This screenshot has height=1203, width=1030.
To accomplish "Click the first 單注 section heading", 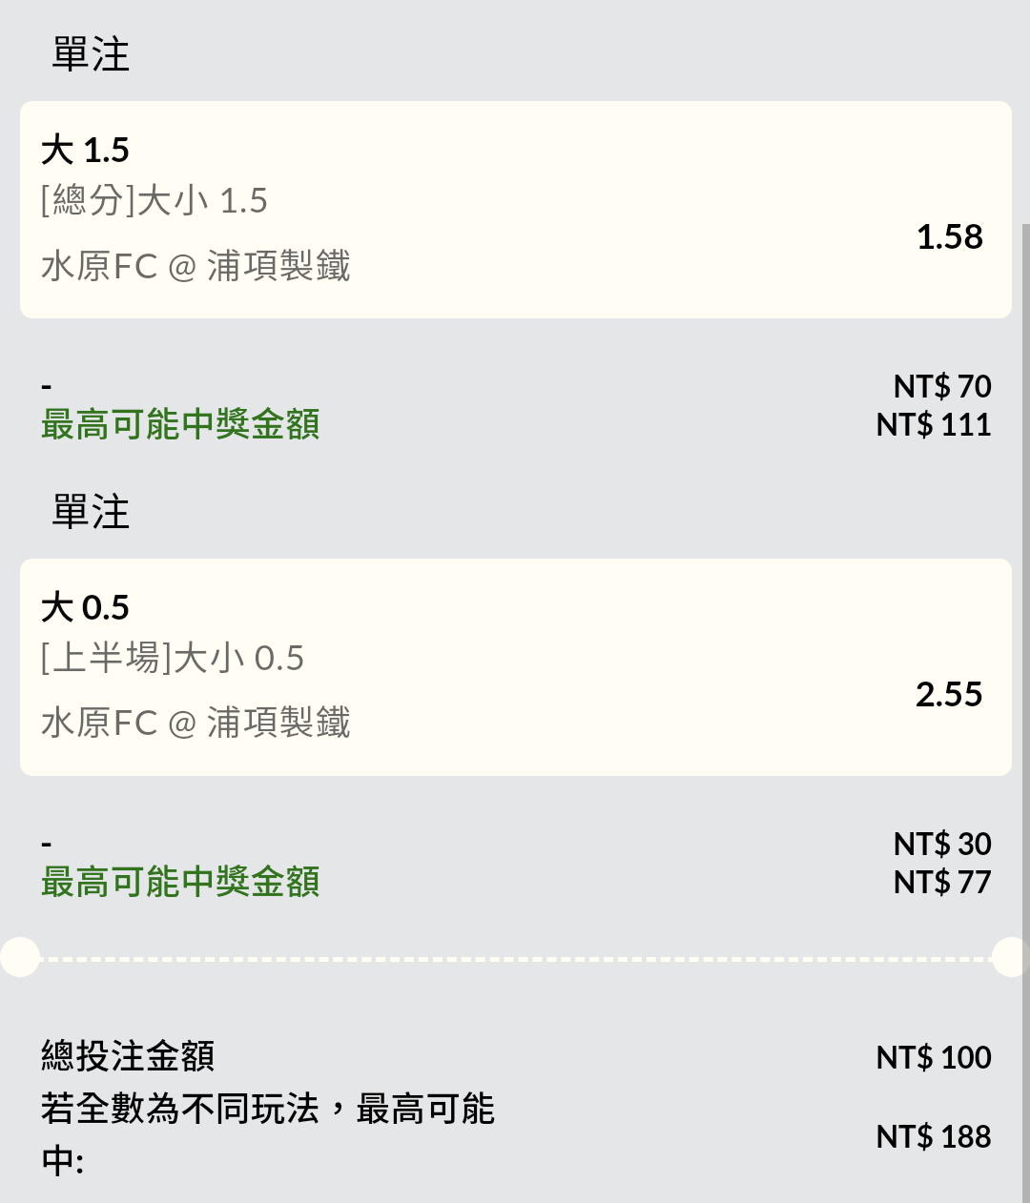I will pyautogui.click(x=91, y=54).
